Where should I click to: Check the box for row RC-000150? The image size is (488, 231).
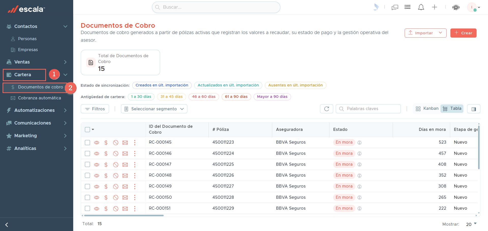click(87, 197)
